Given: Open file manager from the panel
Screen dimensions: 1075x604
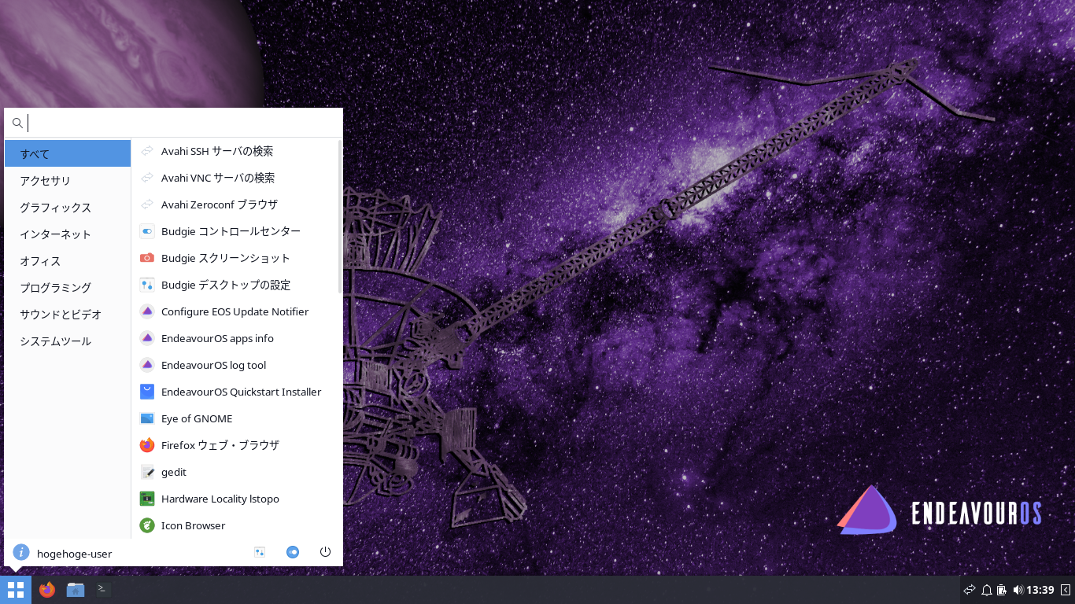Looking at the screenshot, I should [x=76, y=589].
